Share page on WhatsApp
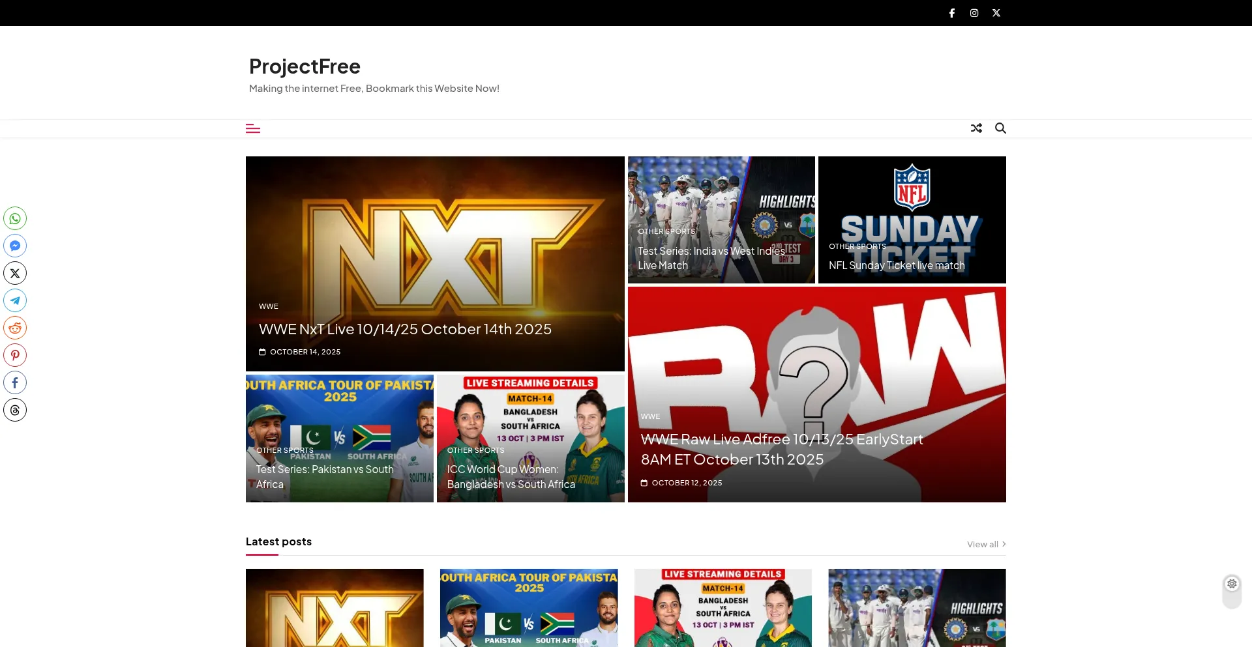 coord(15,218)
